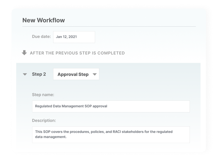Click the Step 2 label
Image resolution: width=216 pixels, height=159 pixels.
(39, 74)
